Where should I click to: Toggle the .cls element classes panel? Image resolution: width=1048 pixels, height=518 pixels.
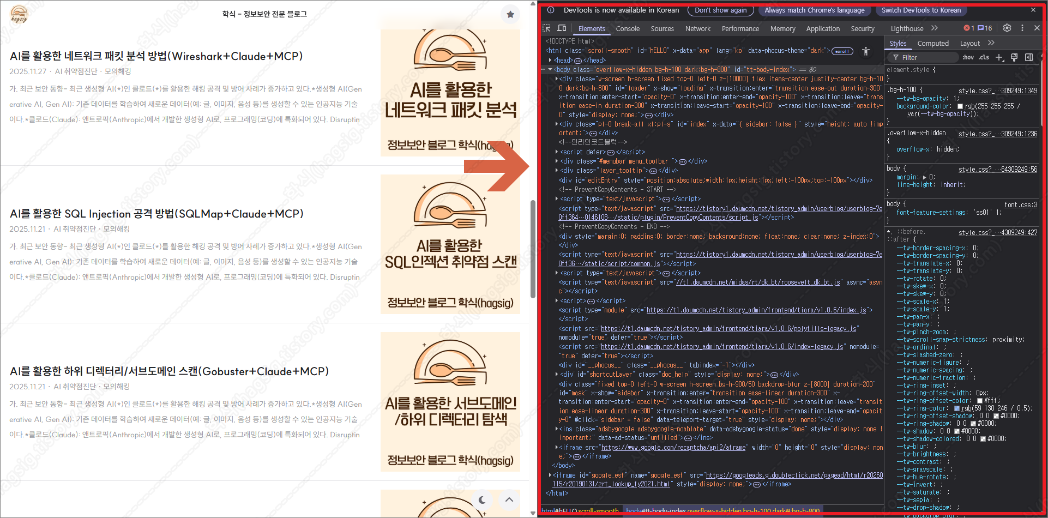tap(984, 57)
